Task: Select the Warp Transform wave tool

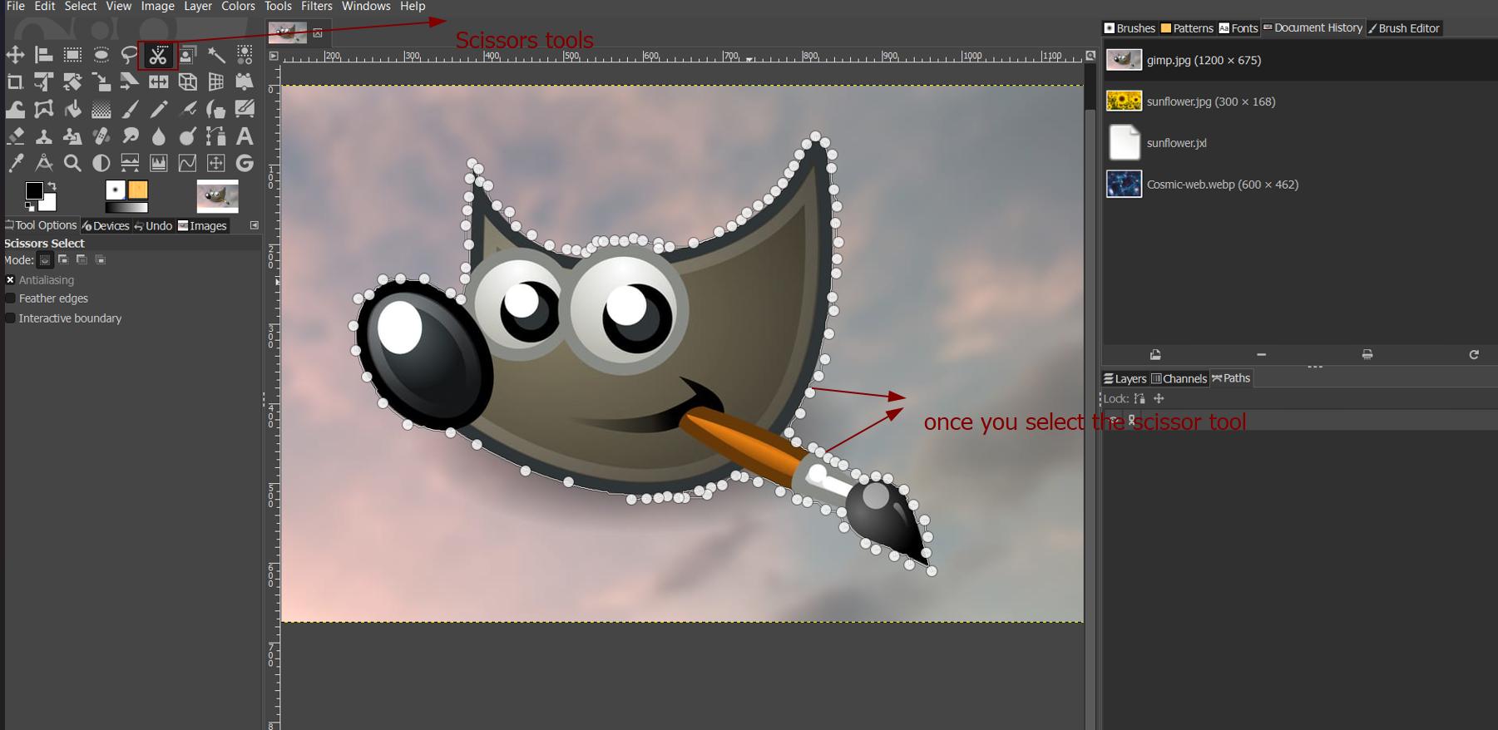Action: point(15,109)
